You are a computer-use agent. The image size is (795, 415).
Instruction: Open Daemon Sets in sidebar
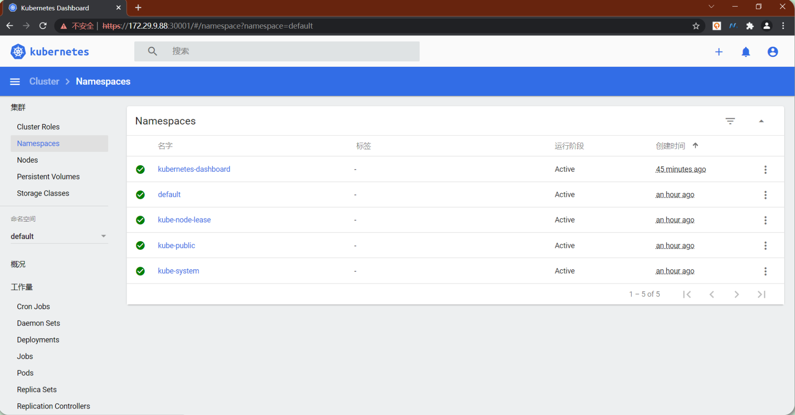click(39, 323)
